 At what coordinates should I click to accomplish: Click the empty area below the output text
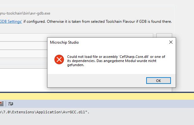[97, 120]
